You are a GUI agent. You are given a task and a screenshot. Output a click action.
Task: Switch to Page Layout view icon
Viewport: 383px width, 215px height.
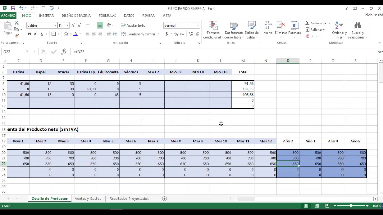pos(317,206)
